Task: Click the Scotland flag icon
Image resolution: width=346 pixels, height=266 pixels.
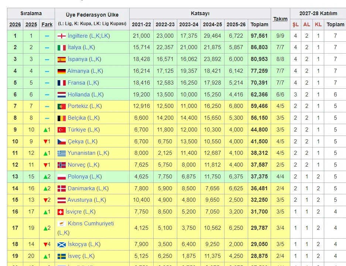Action: point(61,245)
